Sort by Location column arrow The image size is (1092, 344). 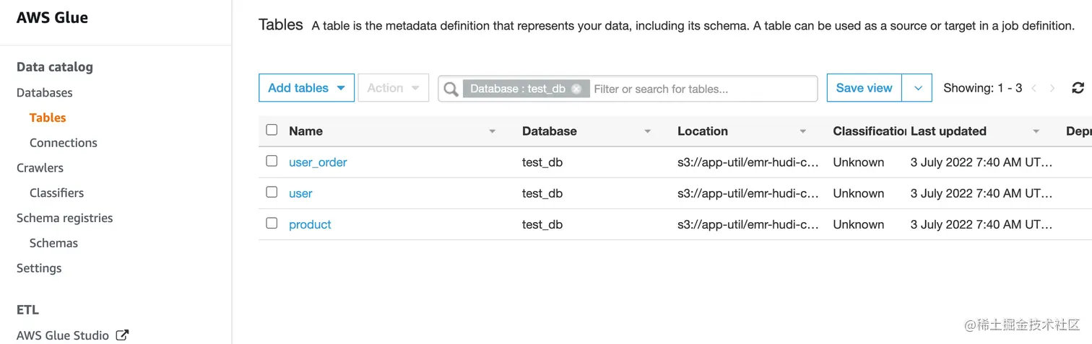click(x=803, y=131)
